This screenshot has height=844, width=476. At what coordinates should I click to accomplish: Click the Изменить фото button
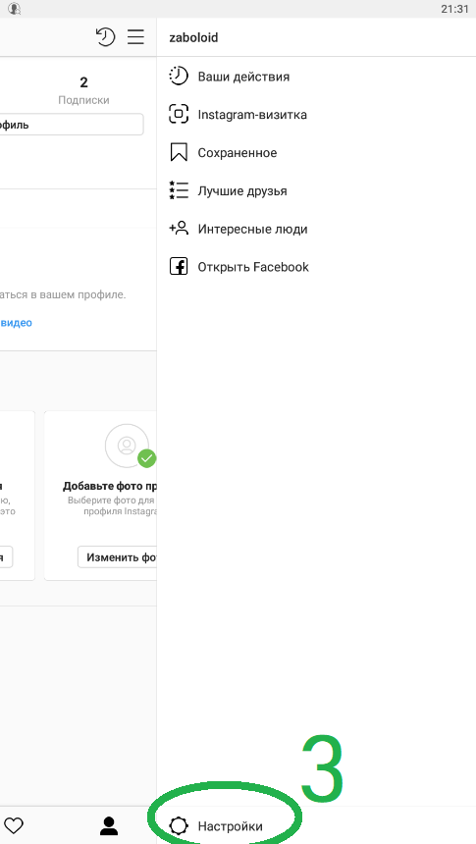coord(118,557)
